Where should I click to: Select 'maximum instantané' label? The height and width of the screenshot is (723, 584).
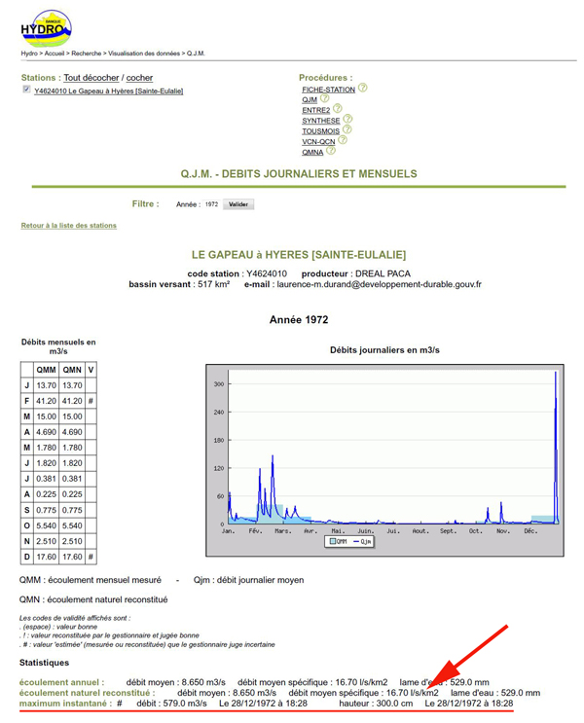[x=65, y=704]
